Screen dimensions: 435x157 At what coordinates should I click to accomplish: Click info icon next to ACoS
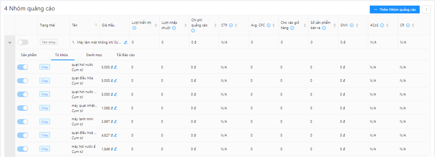tap(382, 25)
